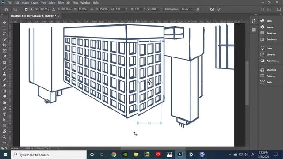Select the Quick Selection tool
283x159 pixels.
tap(4, 39)
